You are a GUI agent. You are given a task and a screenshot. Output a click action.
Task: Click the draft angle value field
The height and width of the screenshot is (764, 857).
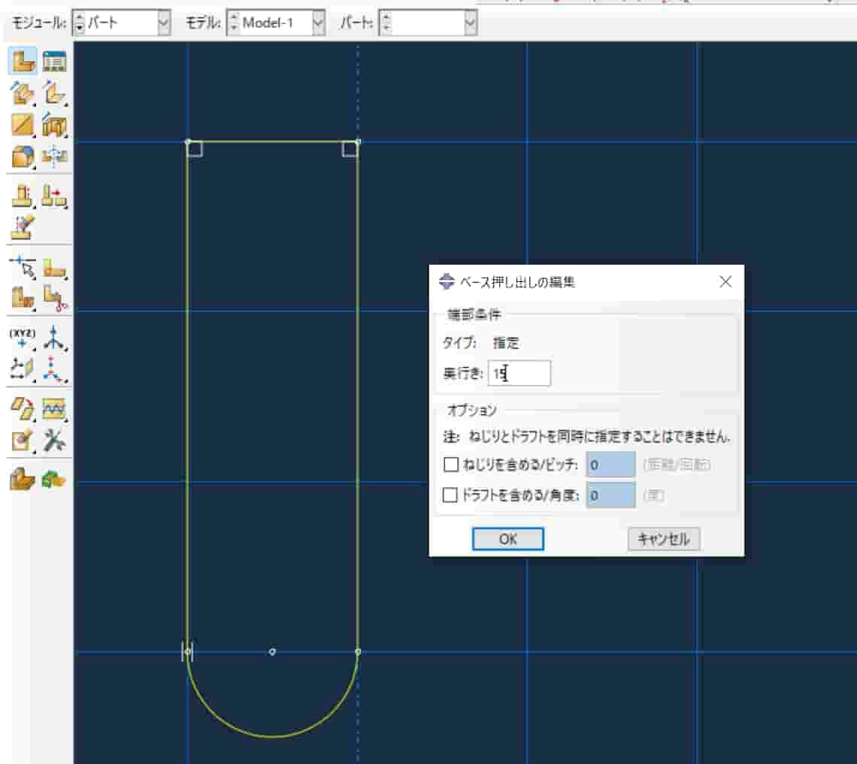coord(611,495)
